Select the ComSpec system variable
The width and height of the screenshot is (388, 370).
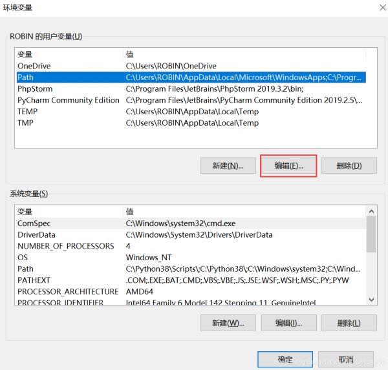pyautogui.click(x=191, y=223)
